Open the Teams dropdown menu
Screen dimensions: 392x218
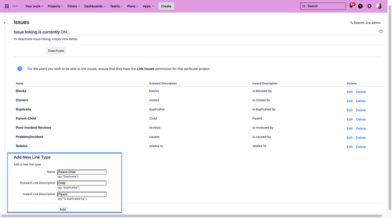(x=116, y=6)
